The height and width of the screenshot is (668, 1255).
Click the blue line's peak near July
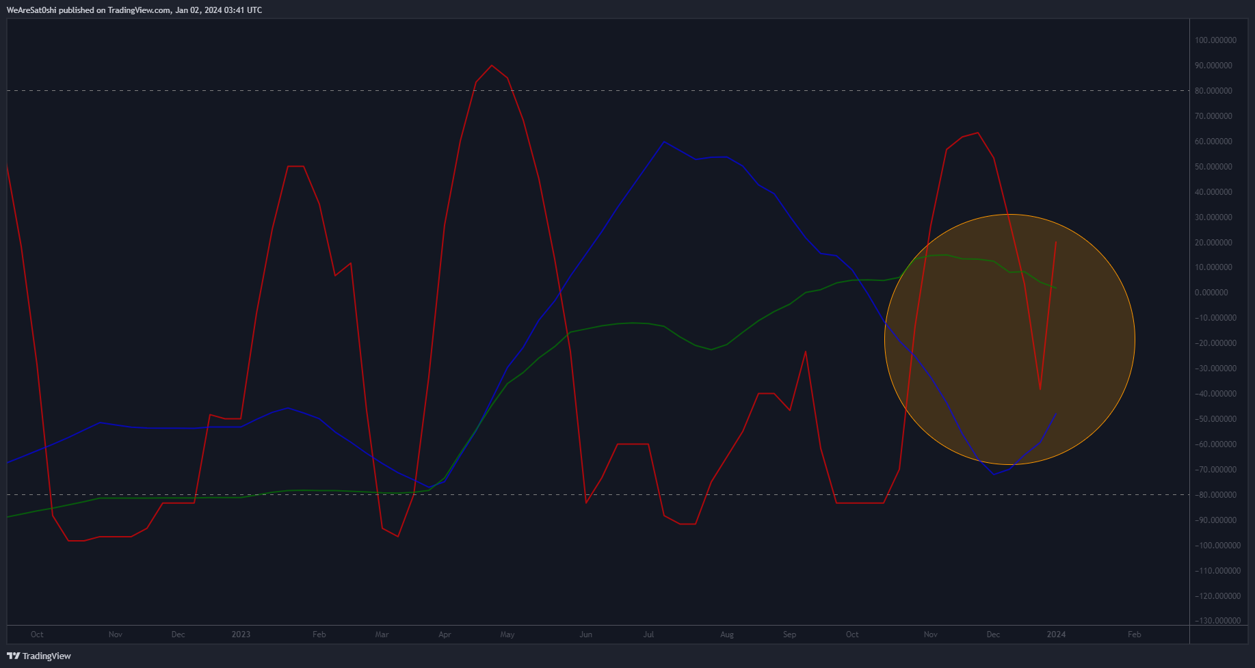tap(664, 142)
